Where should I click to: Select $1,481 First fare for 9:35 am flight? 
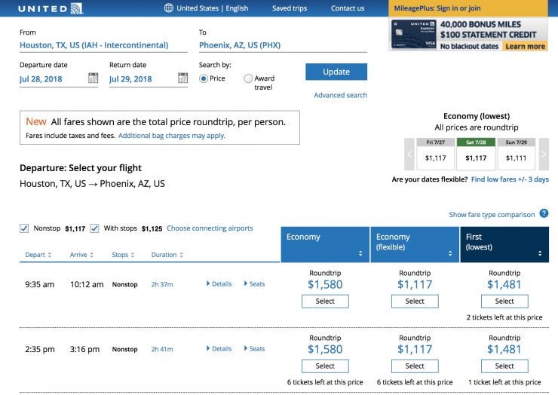[x=504, y=301]
